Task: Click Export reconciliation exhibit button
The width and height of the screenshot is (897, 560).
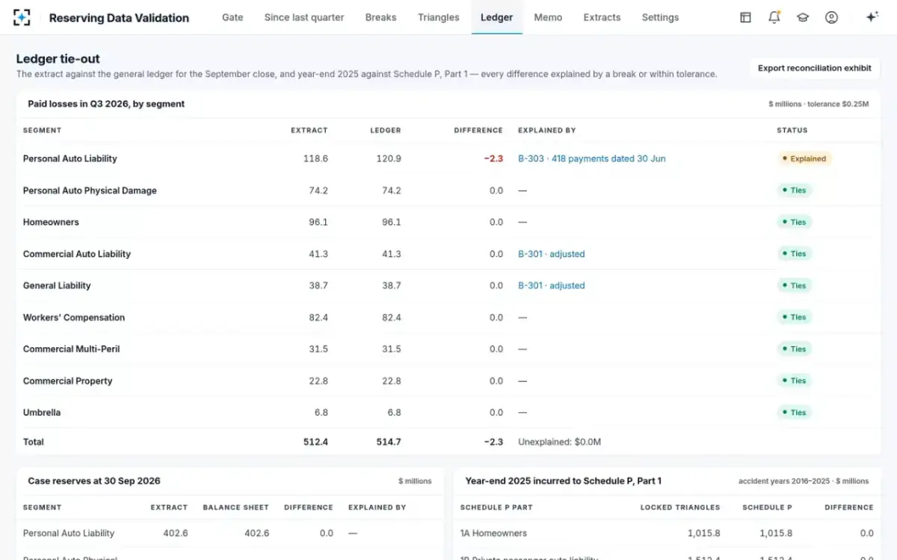Action: click(x=814, y=68)
